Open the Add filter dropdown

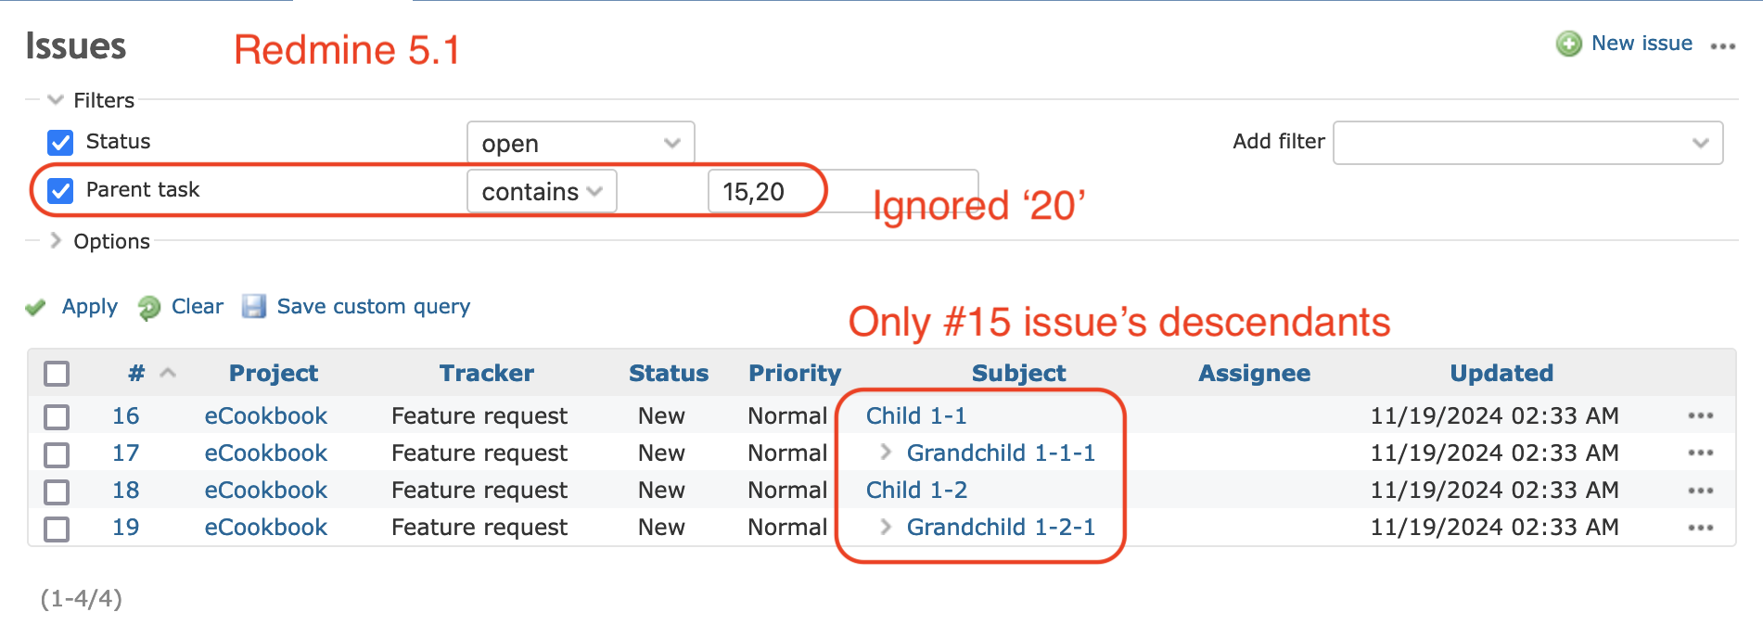click(1527, 142)
